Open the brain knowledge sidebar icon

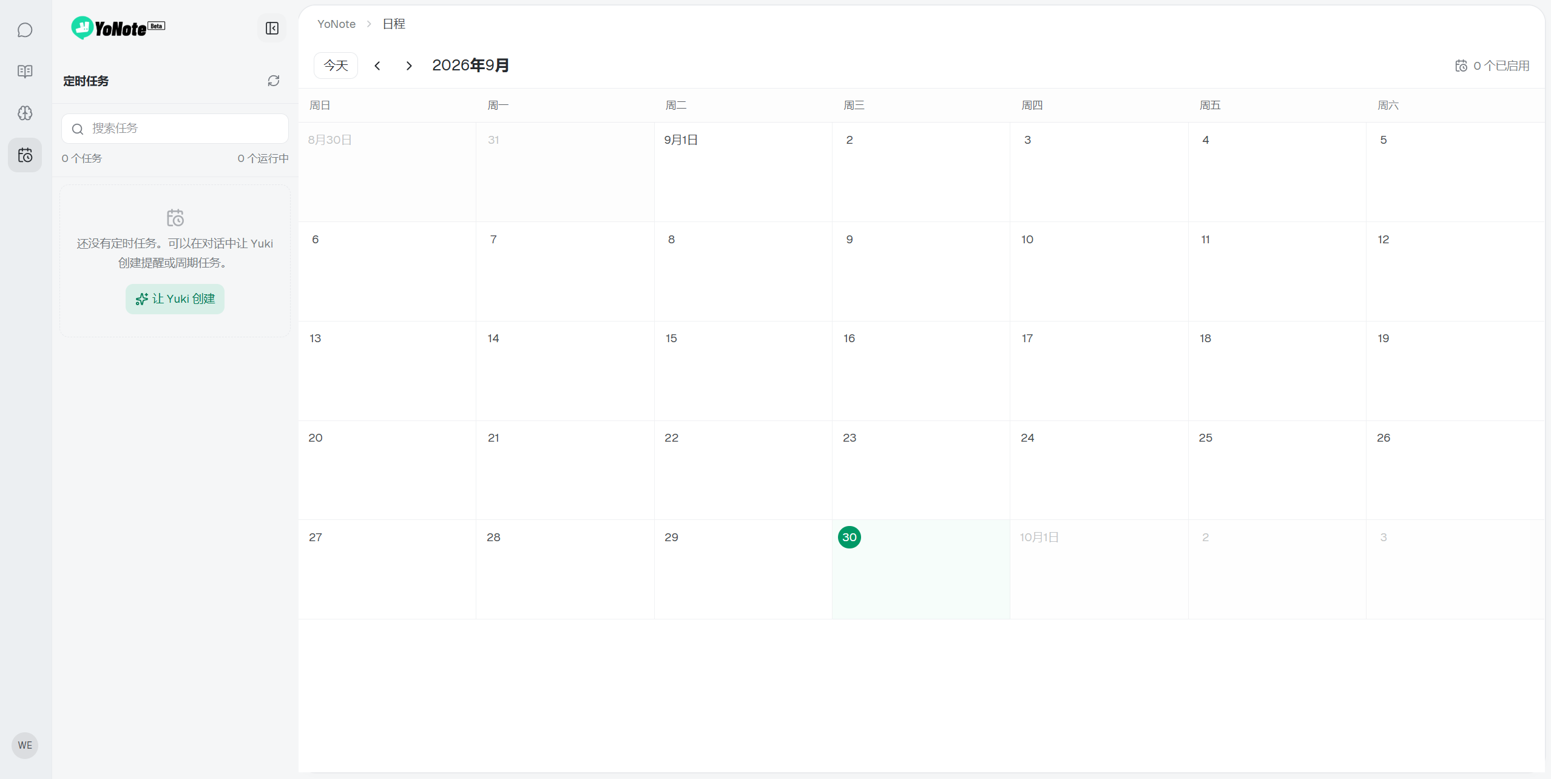(x=25, y=113)
